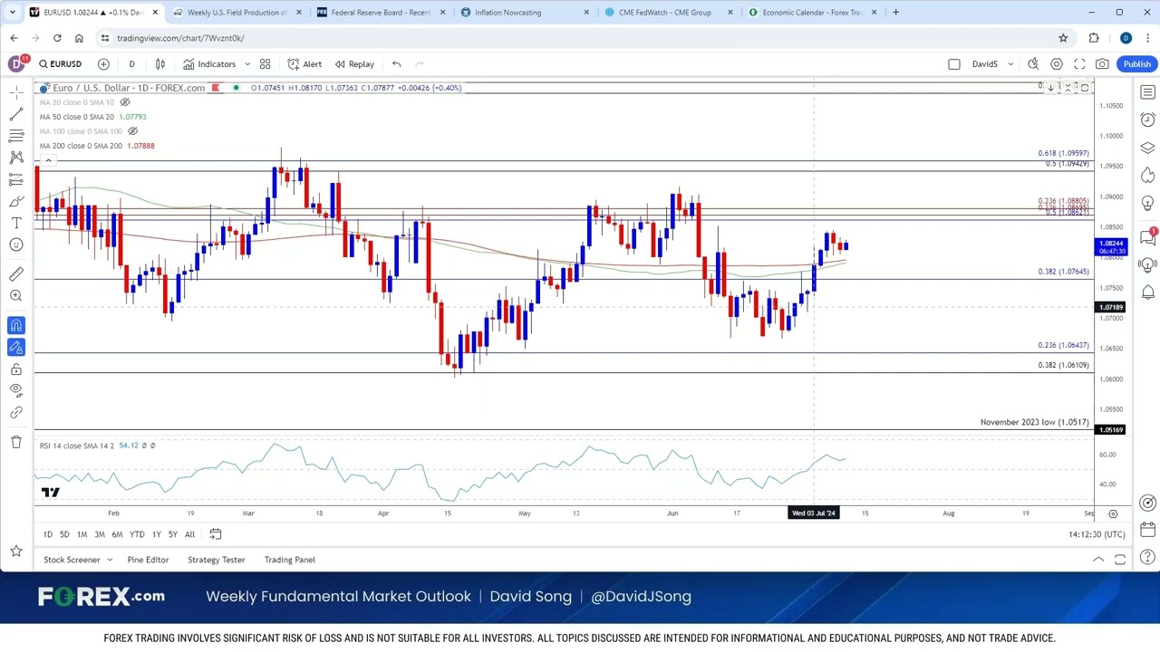Open the chats panel with notification
Viewport: 1160px width, 652px height.
[x=1148, y=237]
